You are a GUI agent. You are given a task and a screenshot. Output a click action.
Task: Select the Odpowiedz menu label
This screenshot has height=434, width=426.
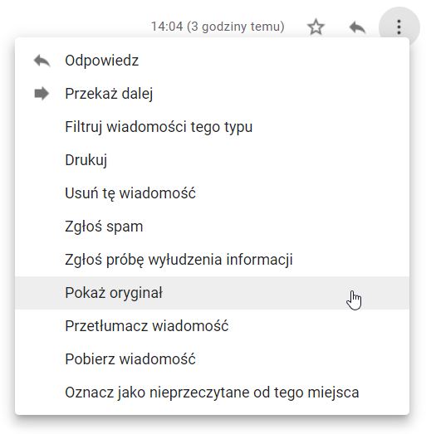tap(101, 61)
